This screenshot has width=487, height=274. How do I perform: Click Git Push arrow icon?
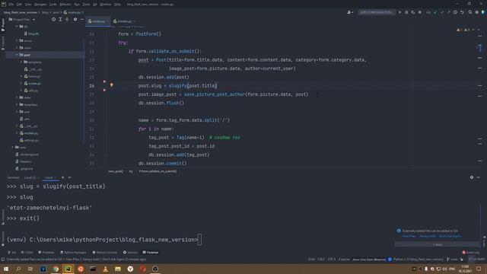click(x=448, y=12)
